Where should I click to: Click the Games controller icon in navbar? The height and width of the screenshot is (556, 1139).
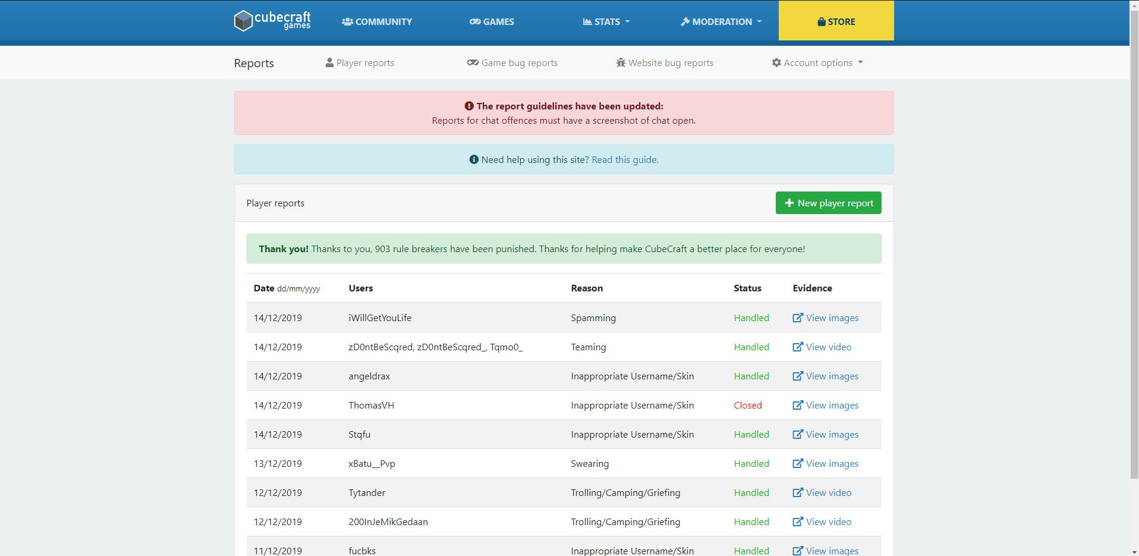(475, 21)
